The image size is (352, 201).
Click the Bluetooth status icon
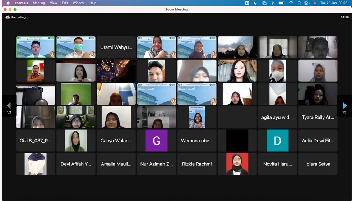[x=273, y=3]
